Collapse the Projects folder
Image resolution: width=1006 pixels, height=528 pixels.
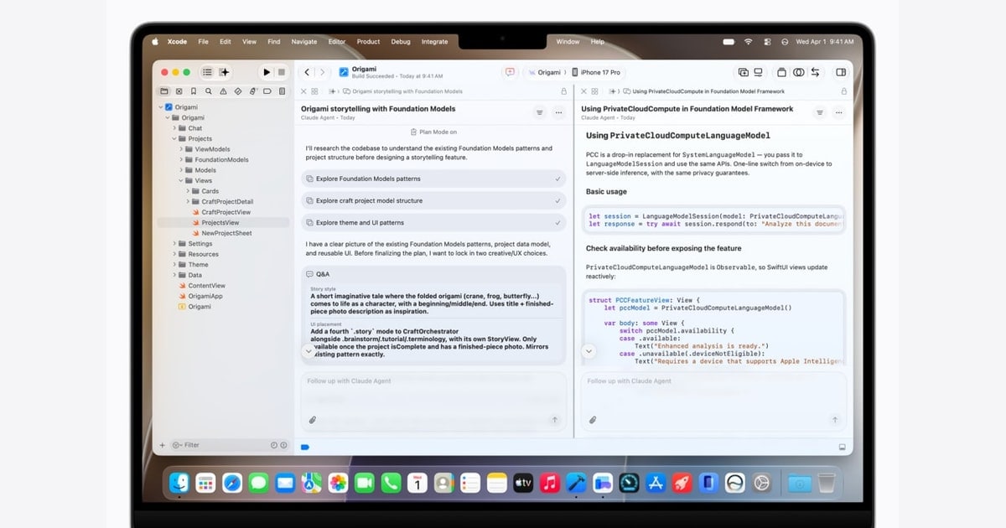pyautogui.click(x=175, y=138)
